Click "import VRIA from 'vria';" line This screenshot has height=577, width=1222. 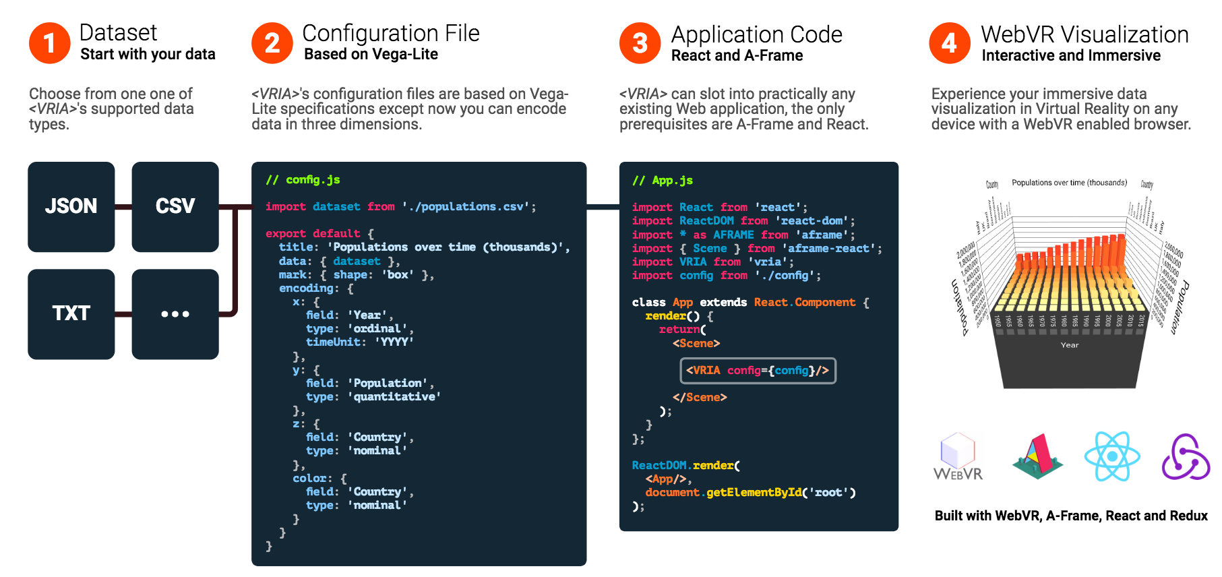713,262
